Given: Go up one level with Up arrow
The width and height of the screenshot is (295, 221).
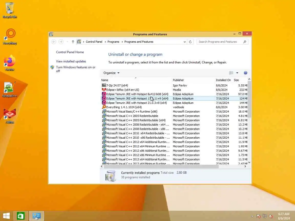Looking at the screenshot, I should click(x=73, y=42).
